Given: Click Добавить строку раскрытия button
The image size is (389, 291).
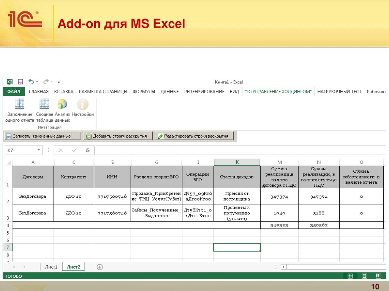Looking at the screenshot, I should click(118, 136).
